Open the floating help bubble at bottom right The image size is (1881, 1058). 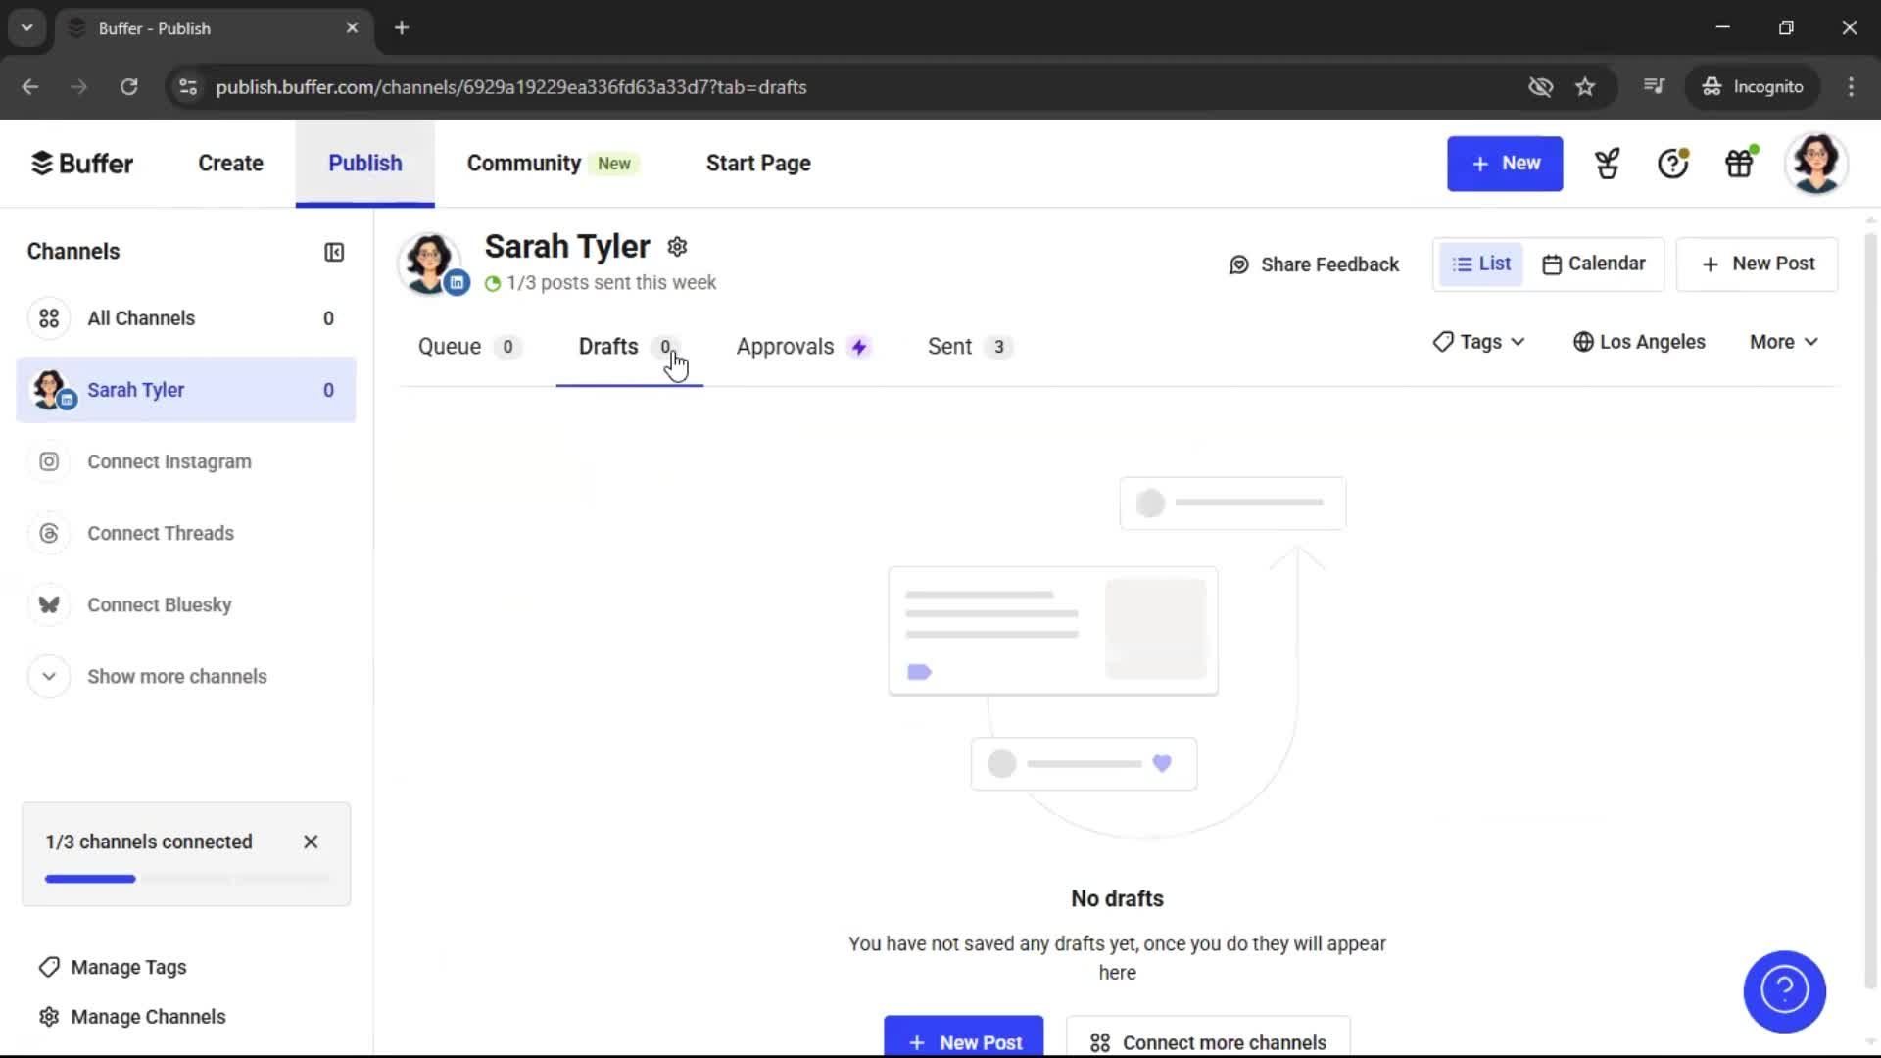click(1784, 991)
